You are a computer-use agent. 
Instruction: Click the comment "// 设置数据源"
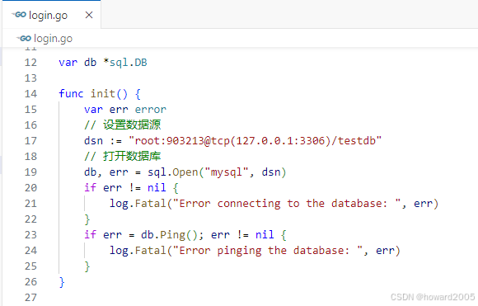(122, 125)
